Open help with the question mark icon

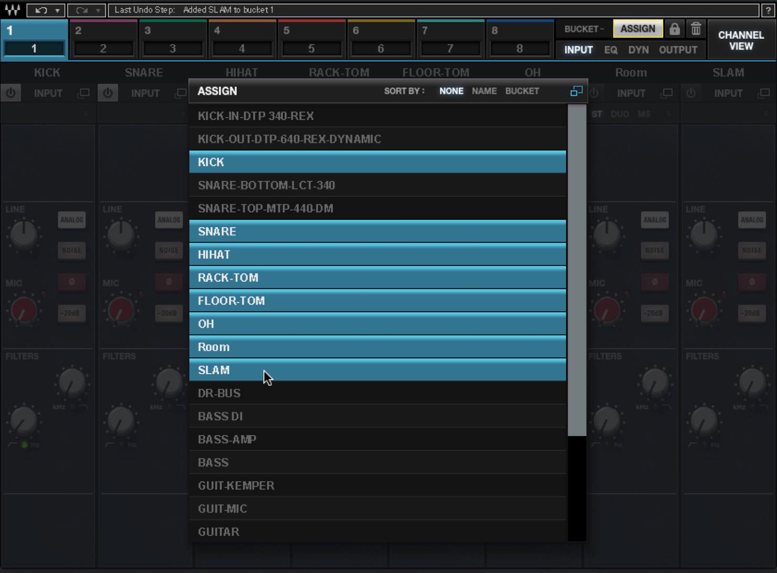click(x=768, y=10)
